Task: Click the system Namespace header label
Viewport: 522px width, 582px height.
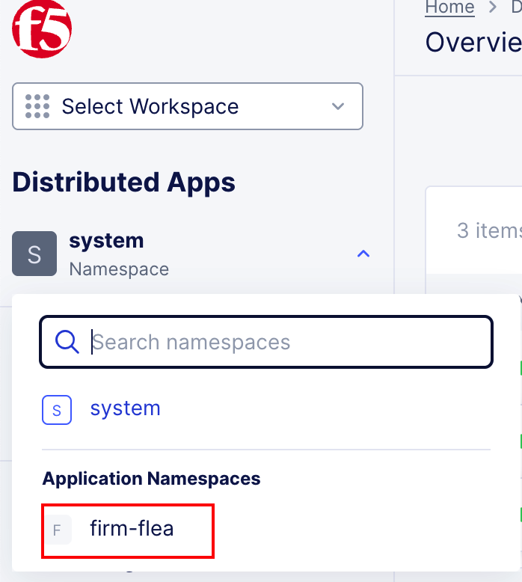Action: tap(119, 254)
